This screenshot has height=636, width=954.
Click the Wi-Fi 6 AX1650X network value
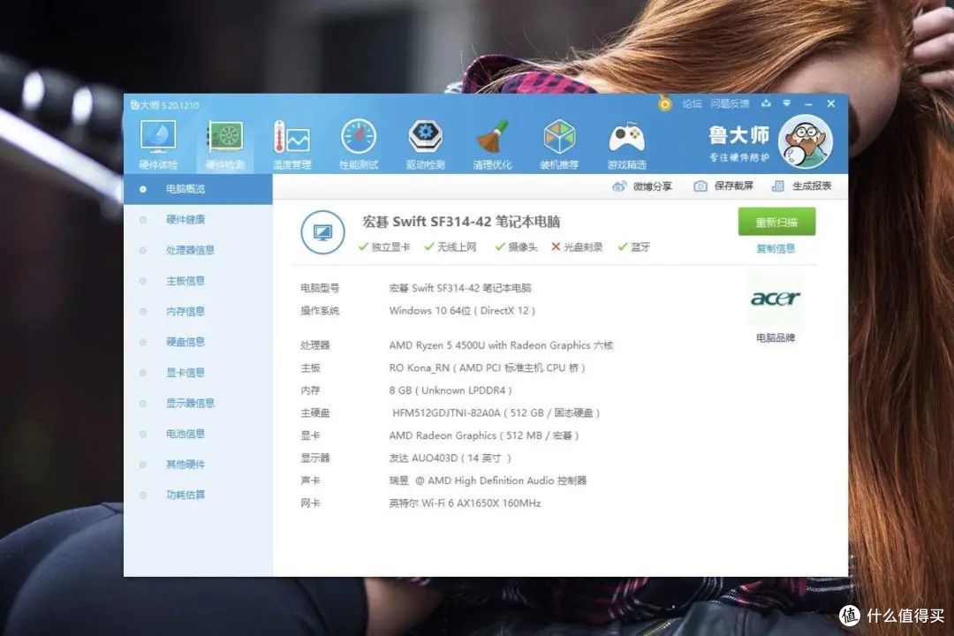pos(465,503)
